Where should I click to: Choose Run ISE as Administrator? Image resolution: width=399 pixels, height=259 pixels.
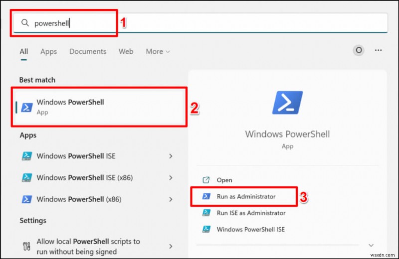point(251,213)
